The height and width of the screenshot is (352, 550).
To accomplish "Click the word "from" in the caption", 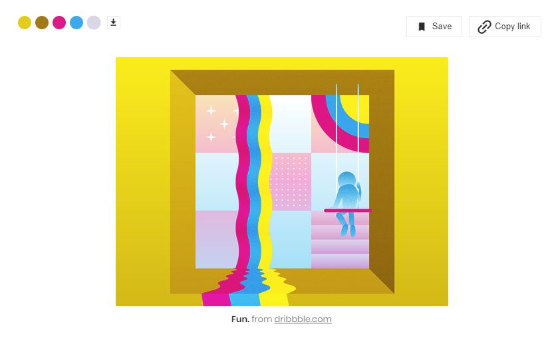I will pyautogui.click(x=261, y=319).
